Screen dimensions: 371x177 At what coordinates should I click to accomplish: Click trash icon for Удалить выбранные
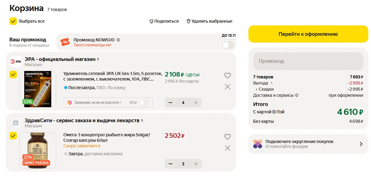coord(188,21)
